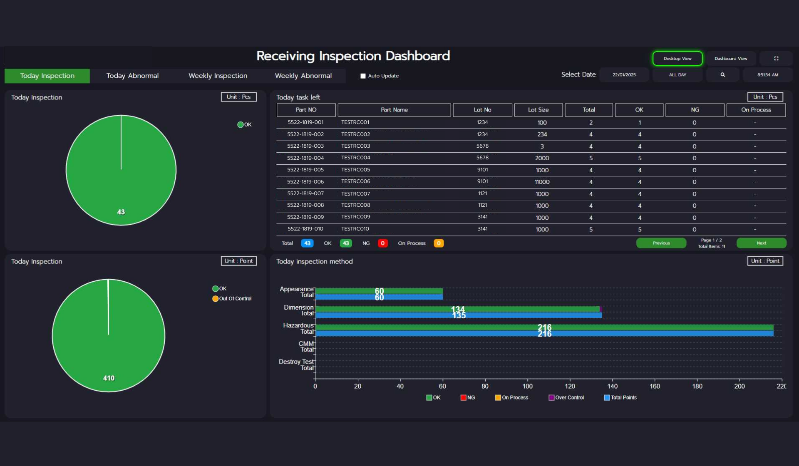799x466 pixels.
Task: Click the Next page button
Action: coord(761,243)
